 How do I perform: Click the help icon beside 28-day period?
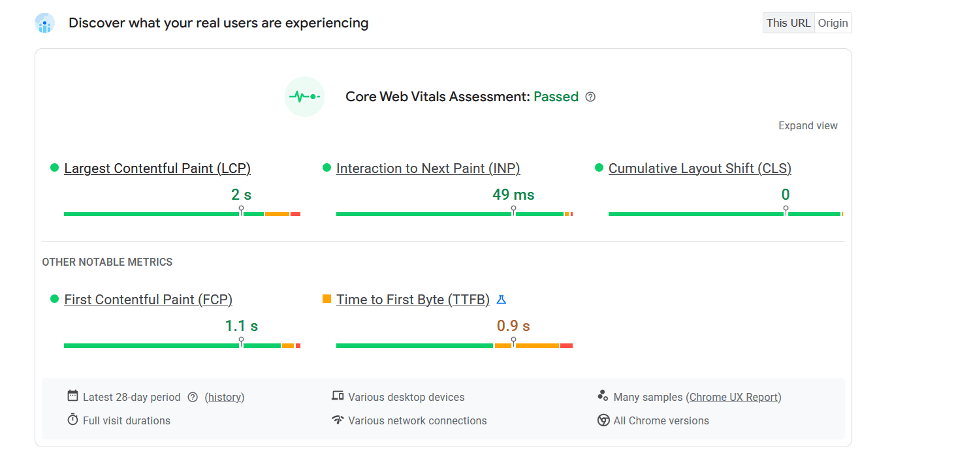click(193, 397)
